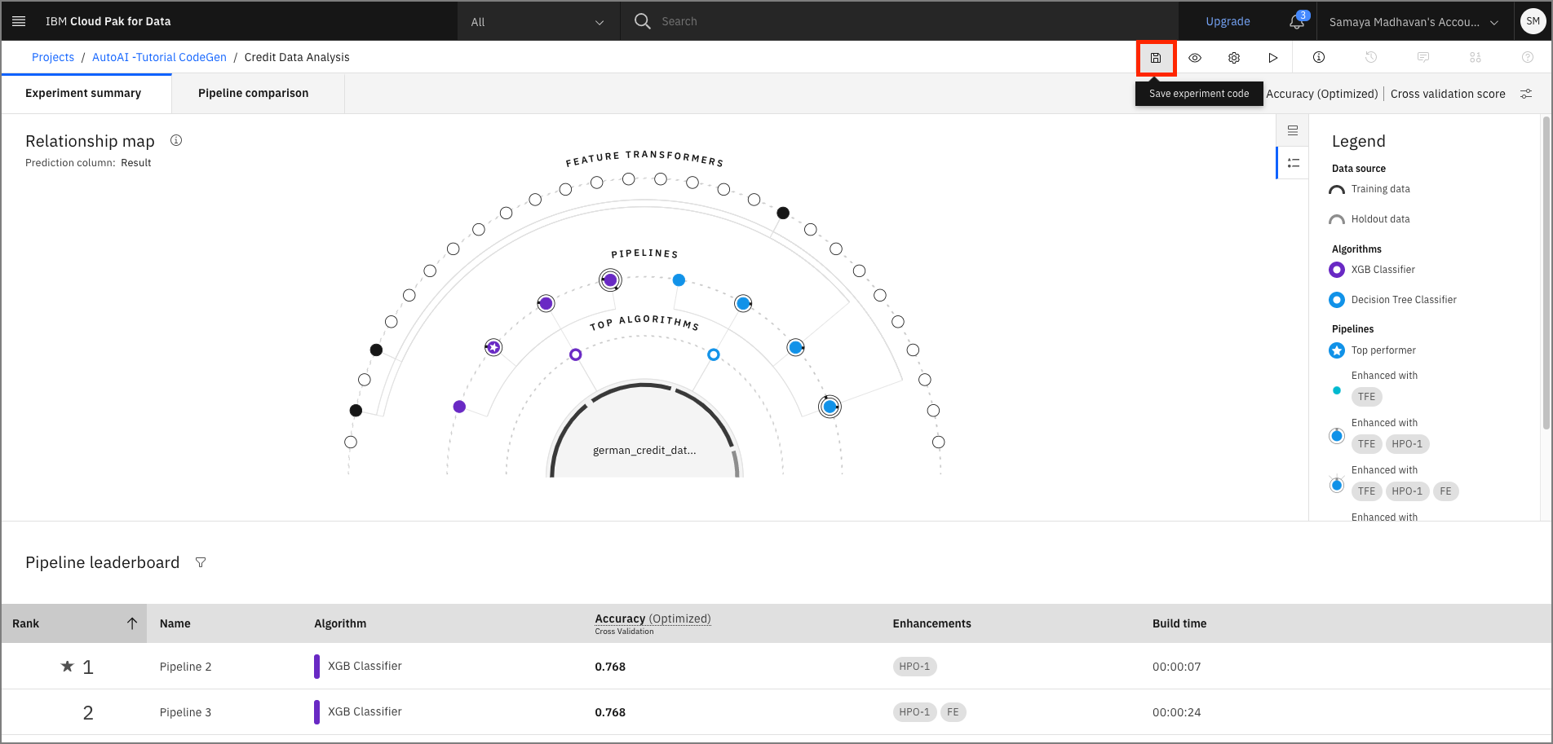Sort by Rank arrow
This screenshot has width=1553, height=744.
[x=132, y=623]
